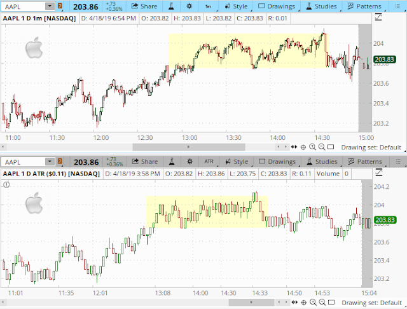Click the 203.83 price bubble on top chart axis
Screen dimensions: 407x309
tap(384, 59)
